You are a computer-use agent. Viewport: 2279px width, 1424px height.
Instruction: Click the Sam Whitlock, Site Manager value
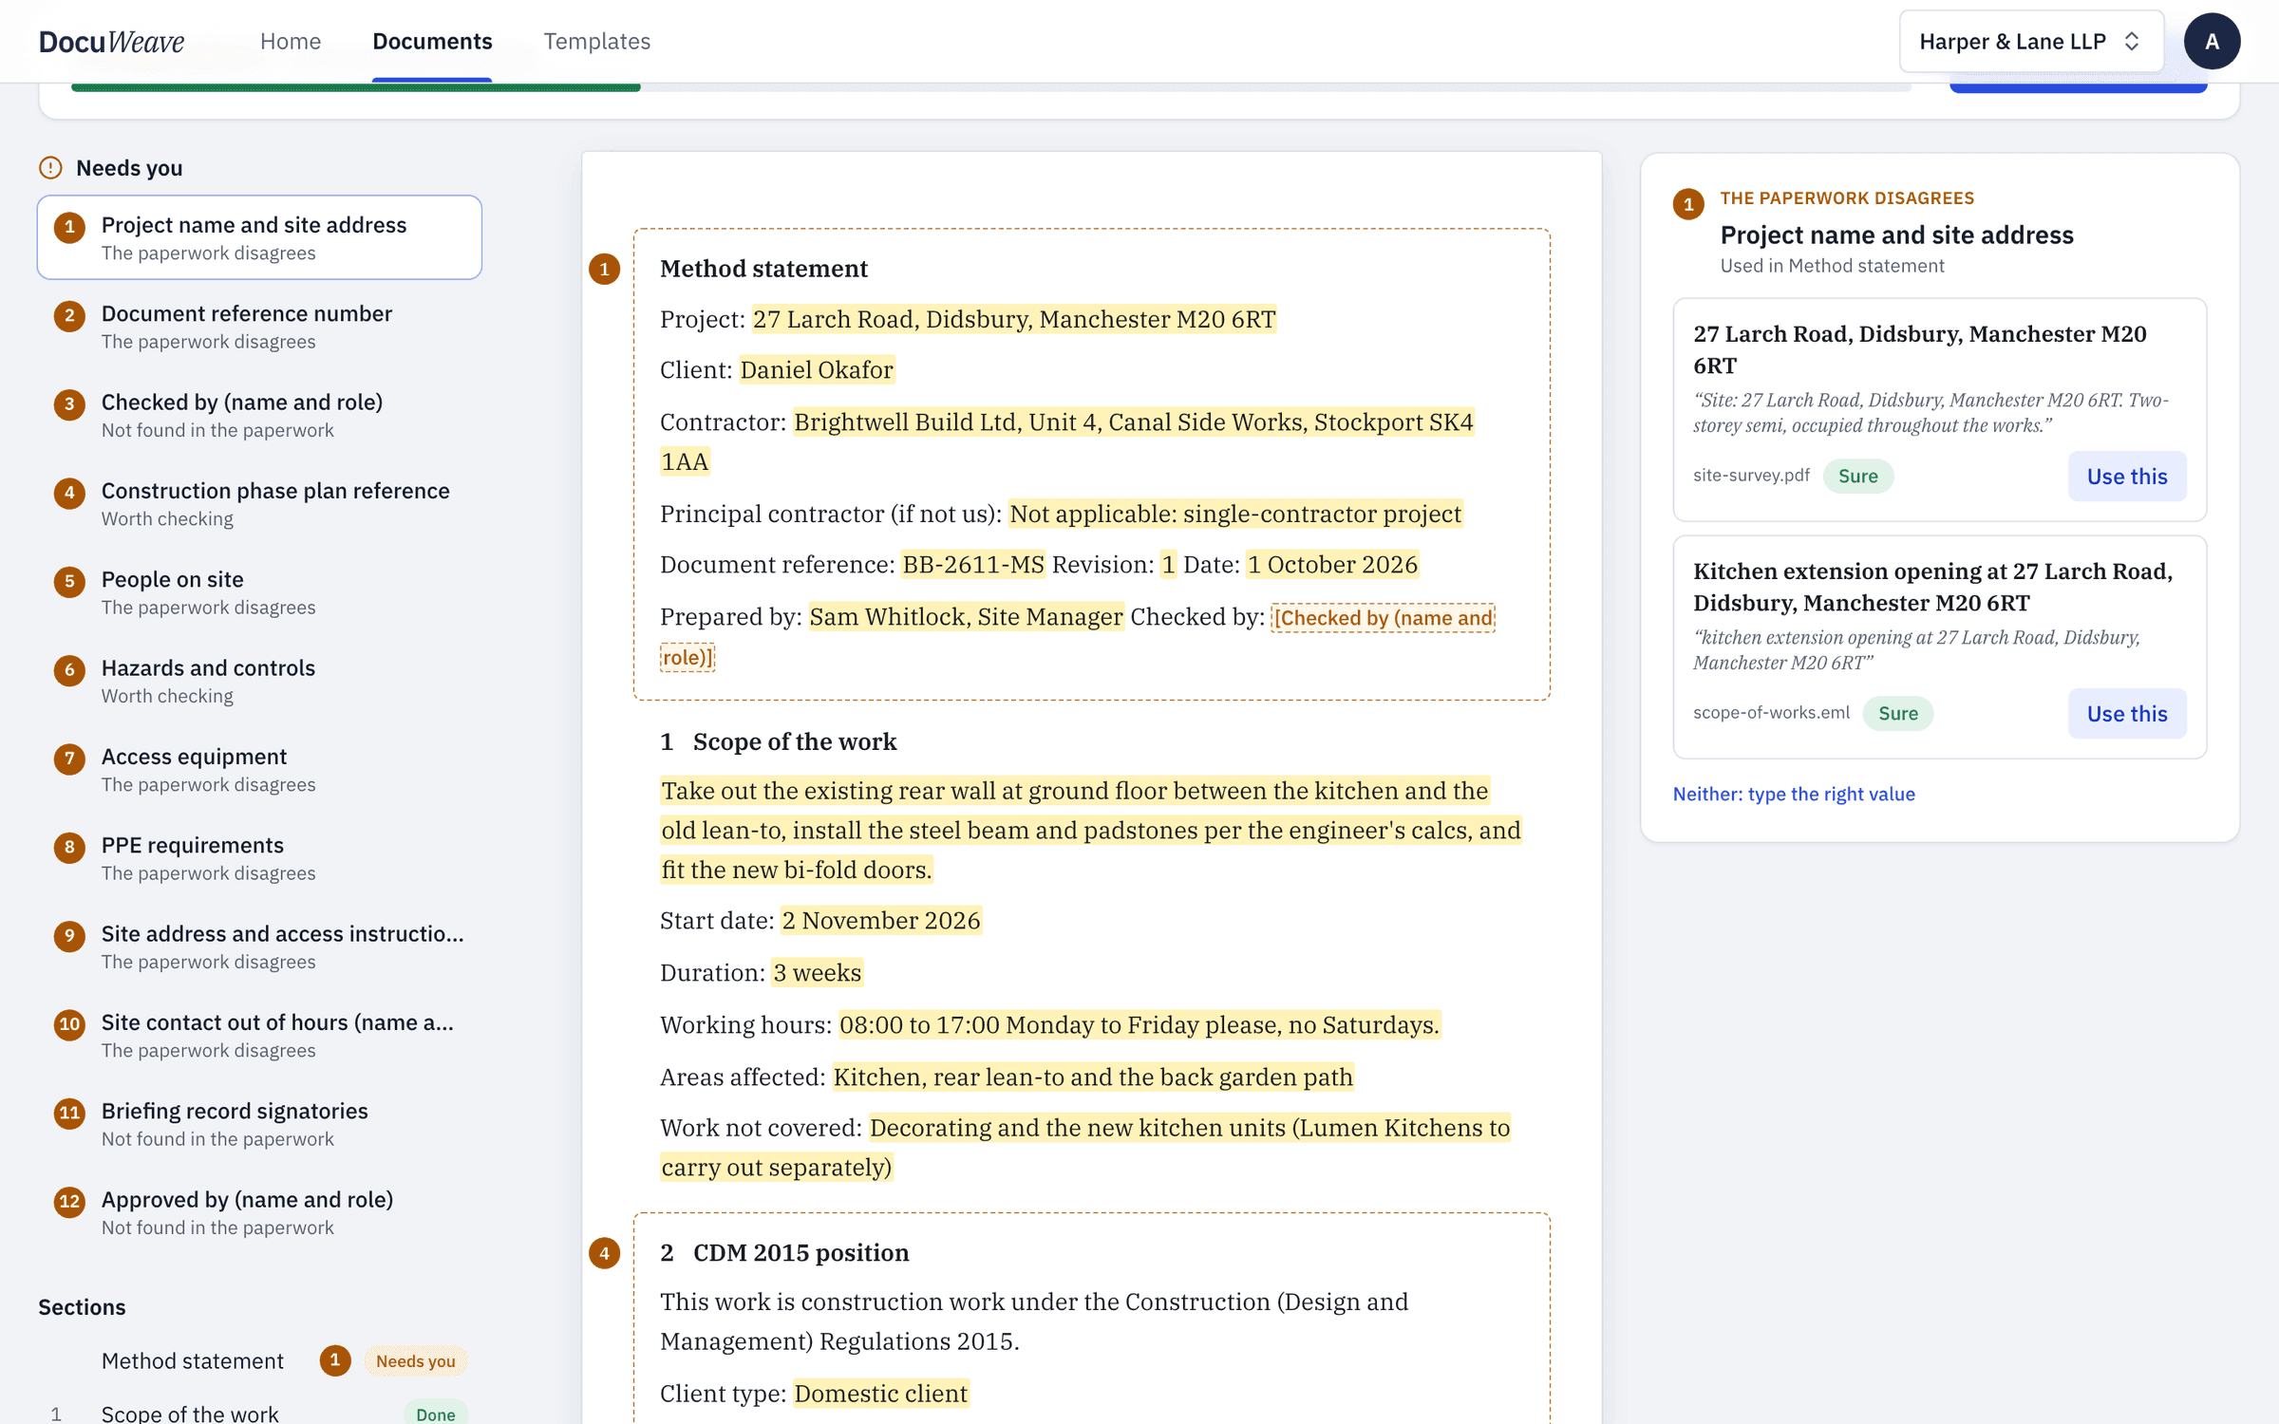966,617
